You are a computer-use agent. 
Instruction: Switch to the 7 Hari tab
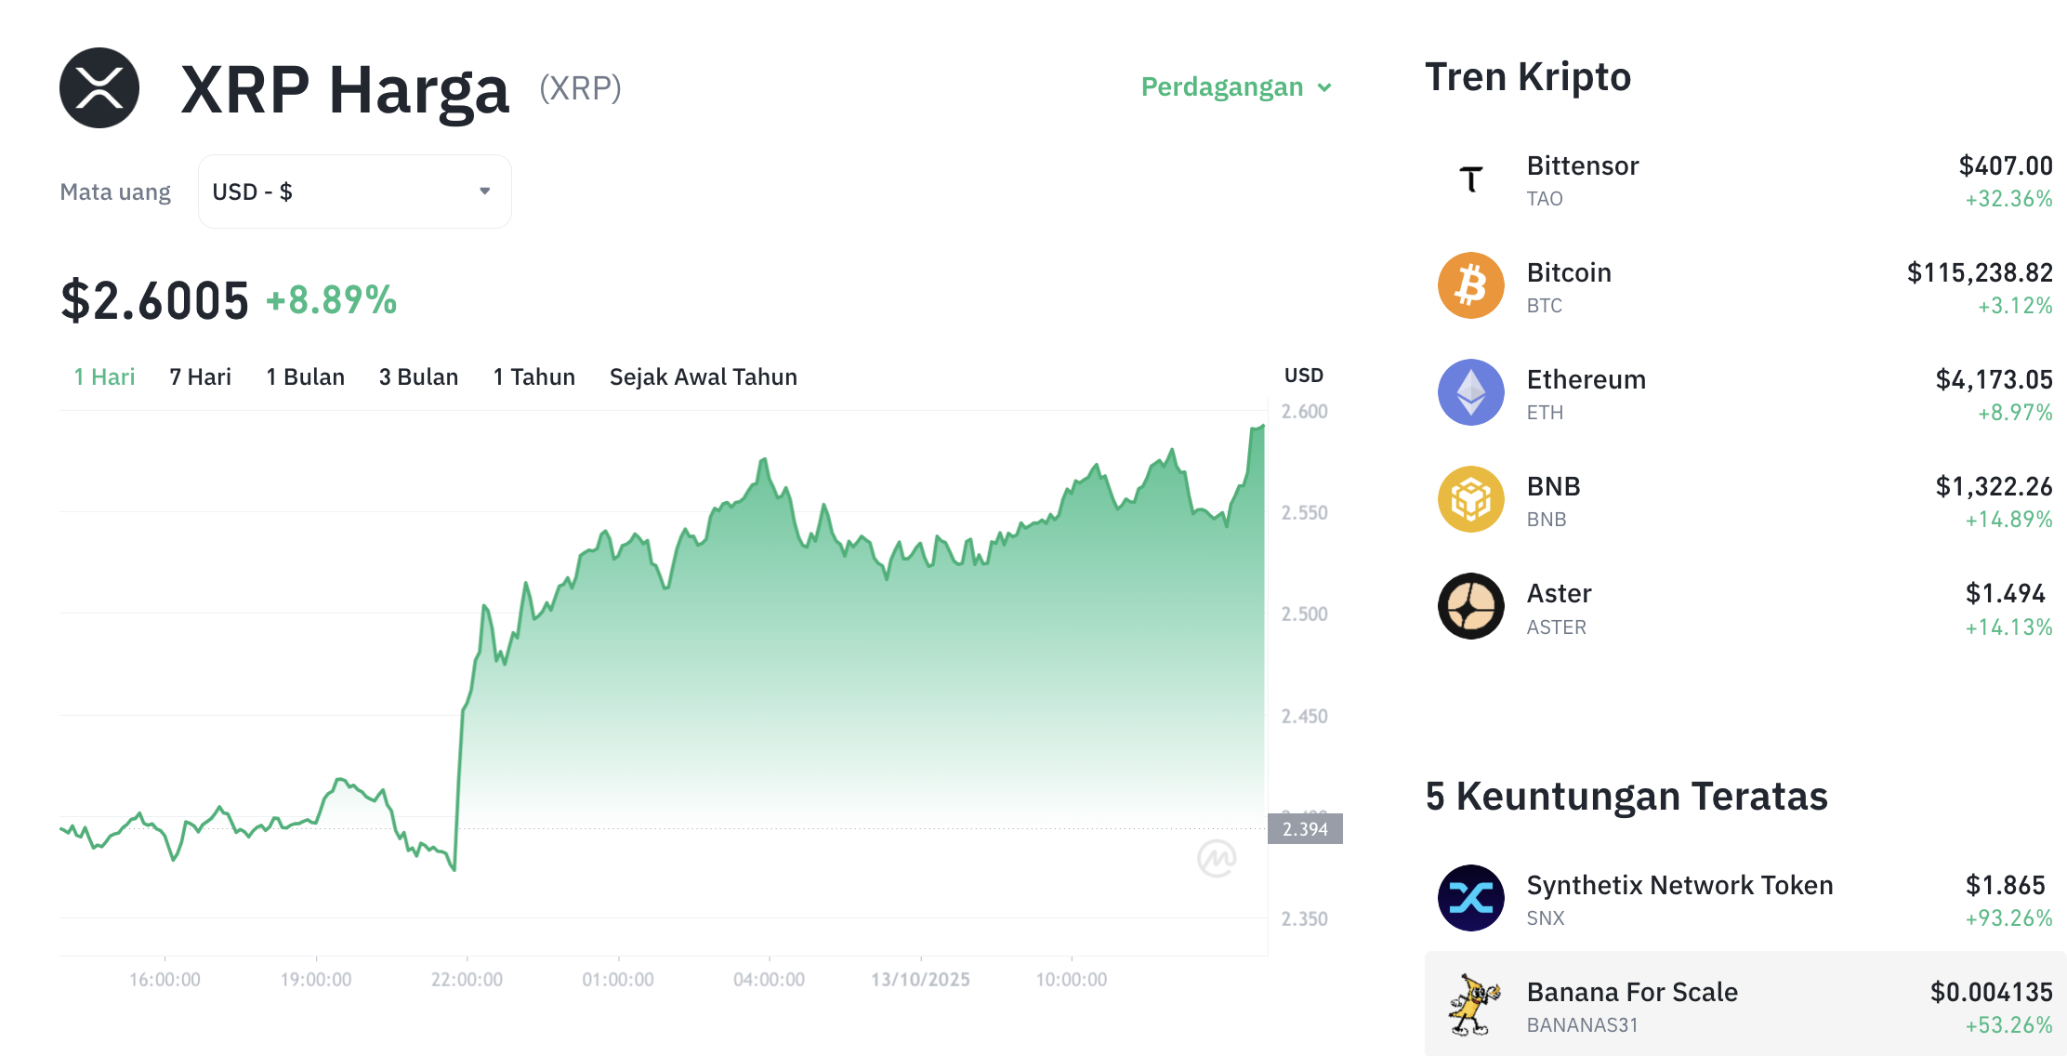200,377
